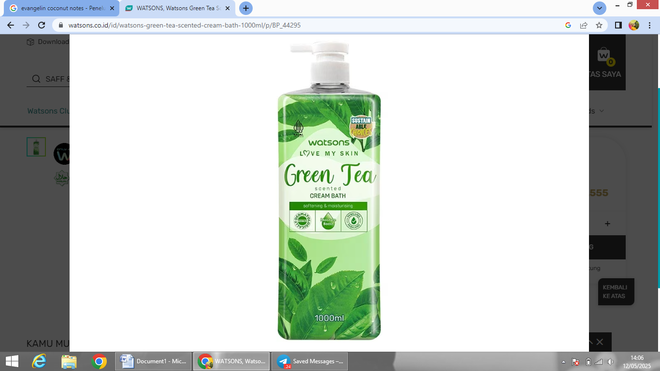Open File Explorer from taskbar
660x371 pixels.
(x=69, y=361)
